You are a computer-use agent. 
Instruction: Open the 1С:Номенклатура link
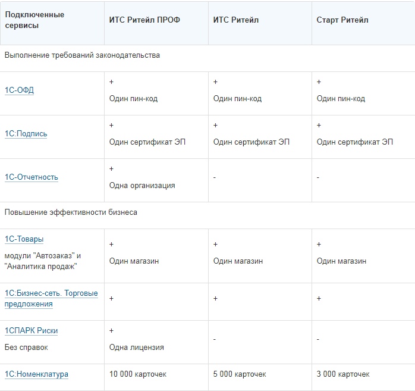click(36, 374)
